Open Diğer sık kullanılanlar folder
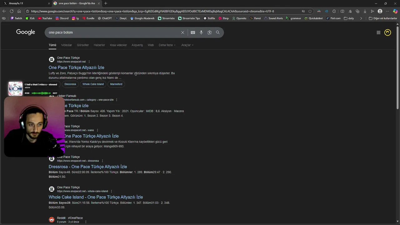This screenshot has width=400, height=225. tap(383, 18)
